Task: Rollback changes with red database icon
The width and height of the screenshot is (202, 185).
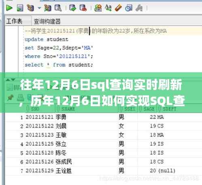Action: coord(83,8)
